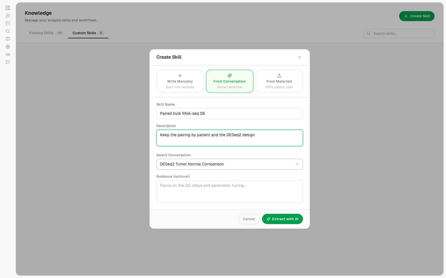Click Extract with AI button
This screenshot has width=446, height=278.
coord(282,219)
